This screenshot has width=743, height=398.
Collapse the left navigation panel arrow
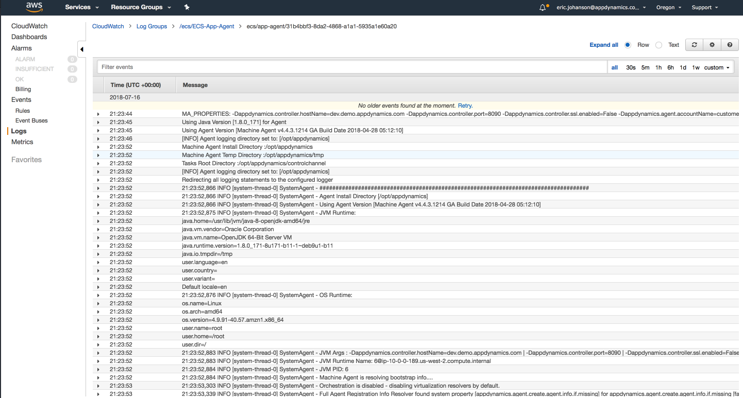(x=81, y=49)
